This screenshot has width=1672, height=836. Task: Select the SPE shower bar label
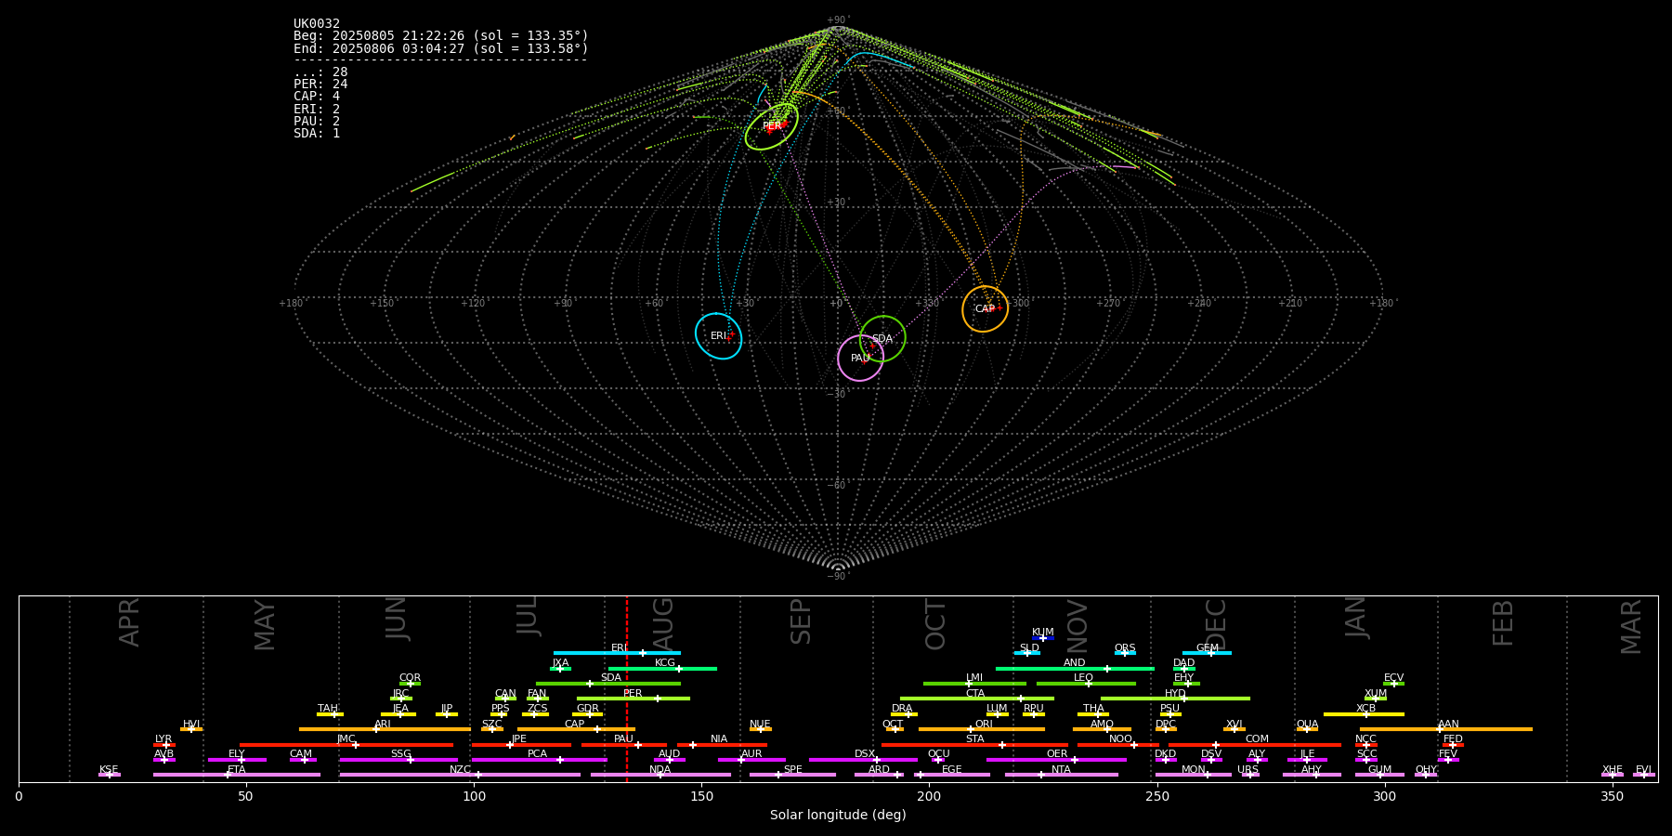point(792,770)
